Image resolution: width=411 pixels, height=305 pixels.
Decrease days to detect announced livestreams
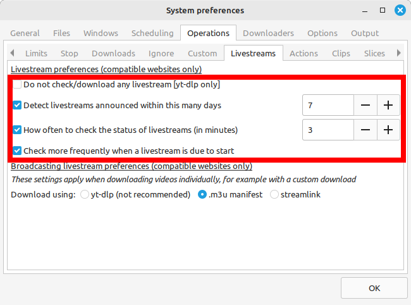tap(365, 105)
